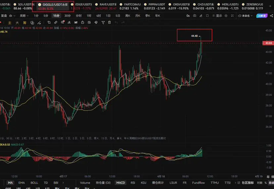Open the PIPPIN/USDT symbol tab
Image resolution: width=274 pixels, height=189 pixels.
(154, 7)
